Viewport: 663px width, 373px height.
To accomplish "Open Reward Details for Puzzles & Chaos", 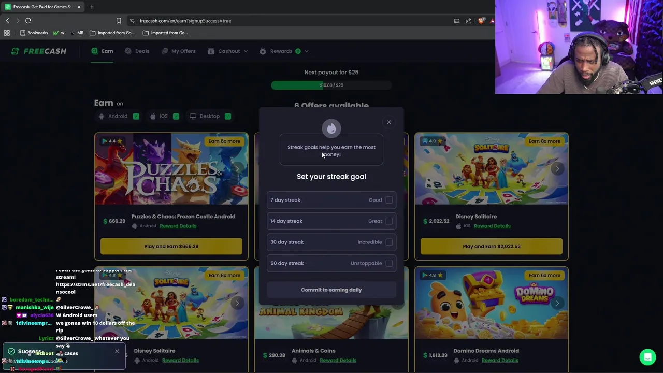I will [x=178, y=226].
